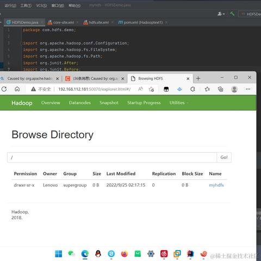
Task: Click the Last Modified column header
Action: tap(121, 173)
